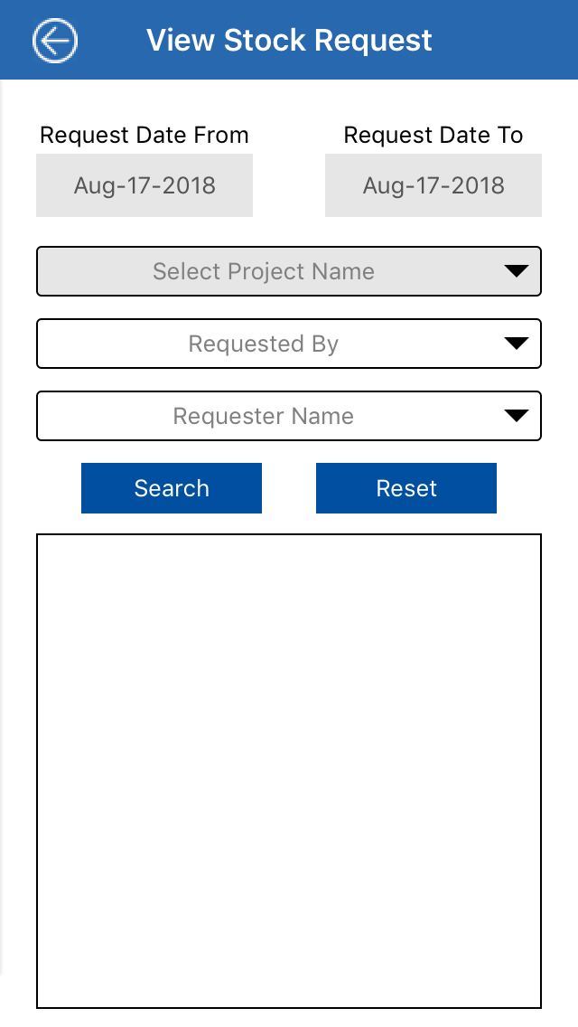
Task: Select the Aug-17-2018 From date value
Action: [144, 186]
